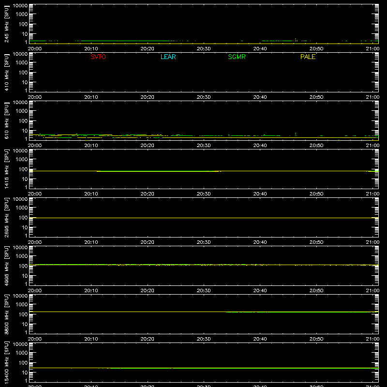Click 20:30 time label under 1415 MHz panel

click(204, 194)
